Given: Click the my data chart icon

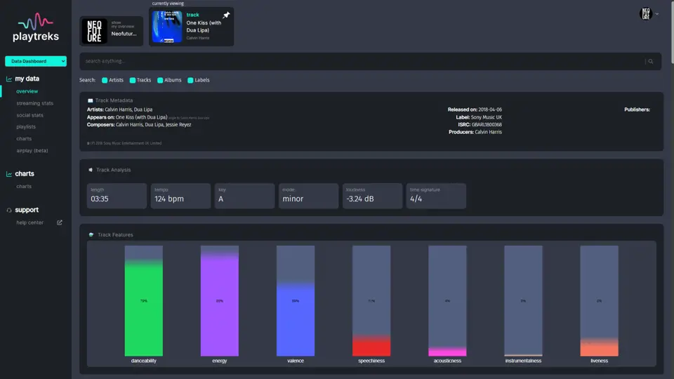Looking at the screenshot, I should (x=9, y=79).
